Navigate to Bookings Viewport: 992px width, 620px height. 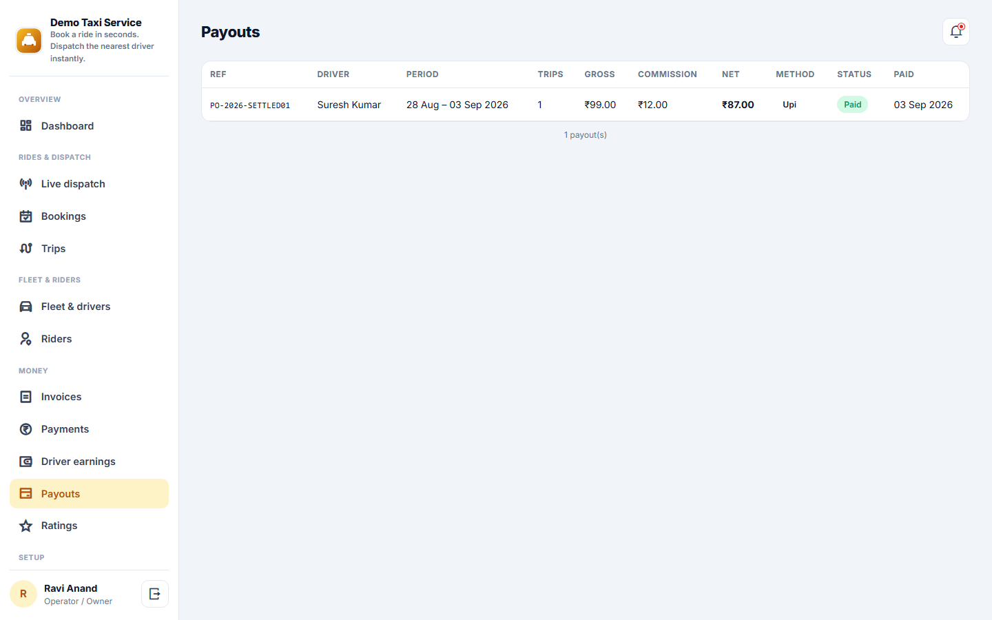(89, 216)
